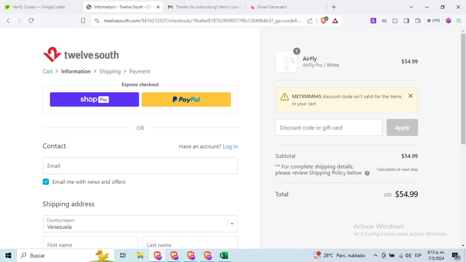Open the notification center icon
Viewport: 466px width, 262px height.
(456, 256)
